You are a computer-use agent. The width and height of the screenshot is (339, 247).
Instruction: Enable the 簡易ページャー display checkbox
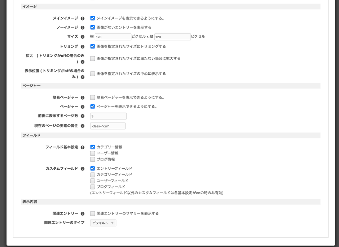(x=92, y=97)
